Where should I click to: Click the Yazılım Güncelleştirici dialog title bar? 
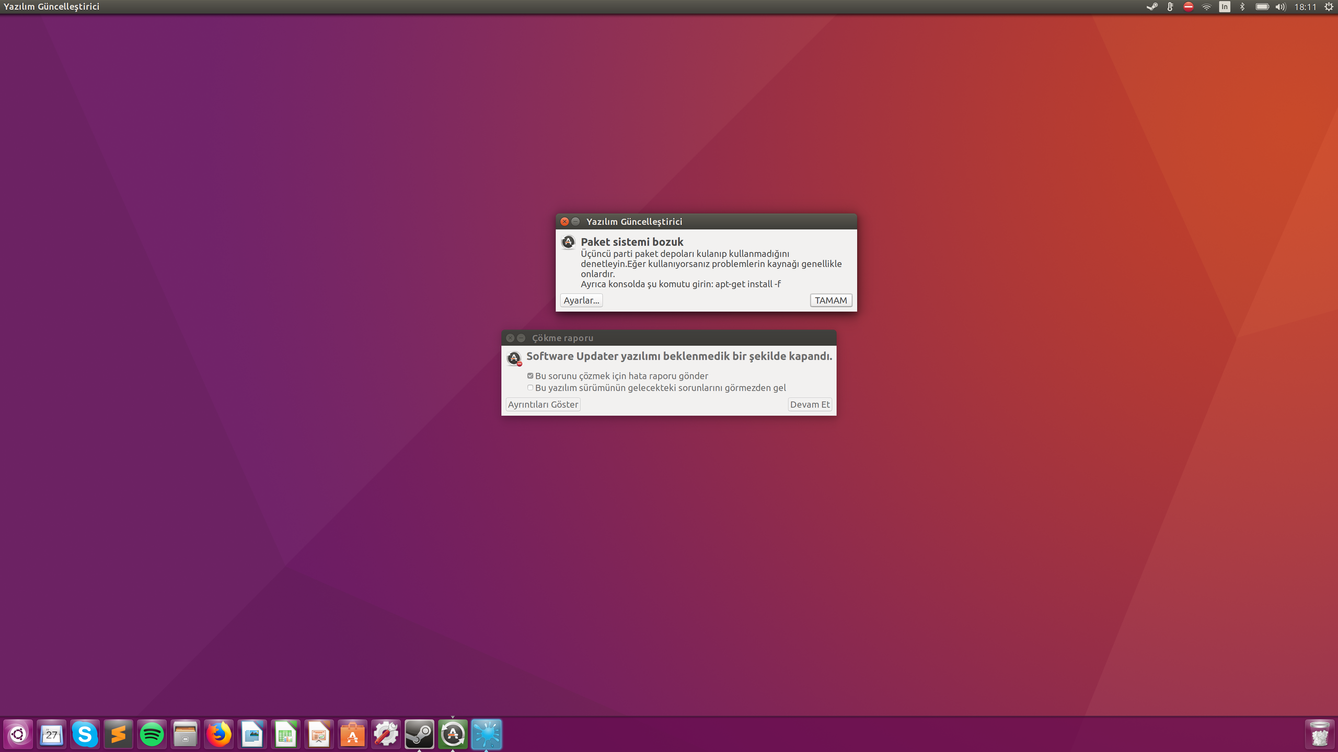706,221
